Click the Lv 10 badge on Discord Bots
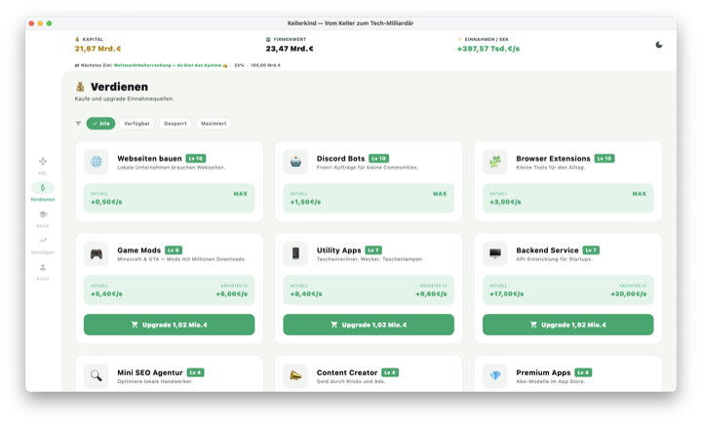 click(x=378, y=158)
